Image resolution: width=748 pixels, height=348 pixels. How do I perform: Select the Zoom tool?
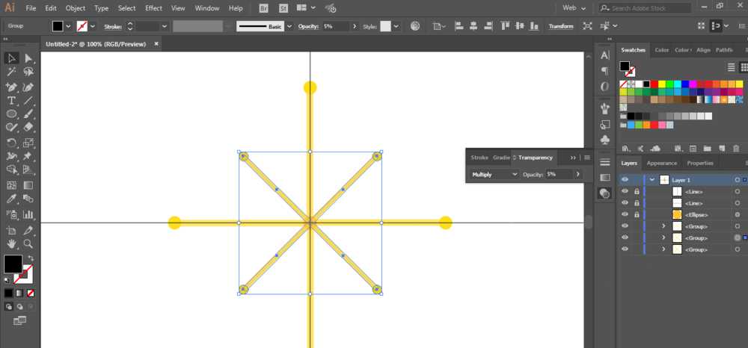coord(28,243)
